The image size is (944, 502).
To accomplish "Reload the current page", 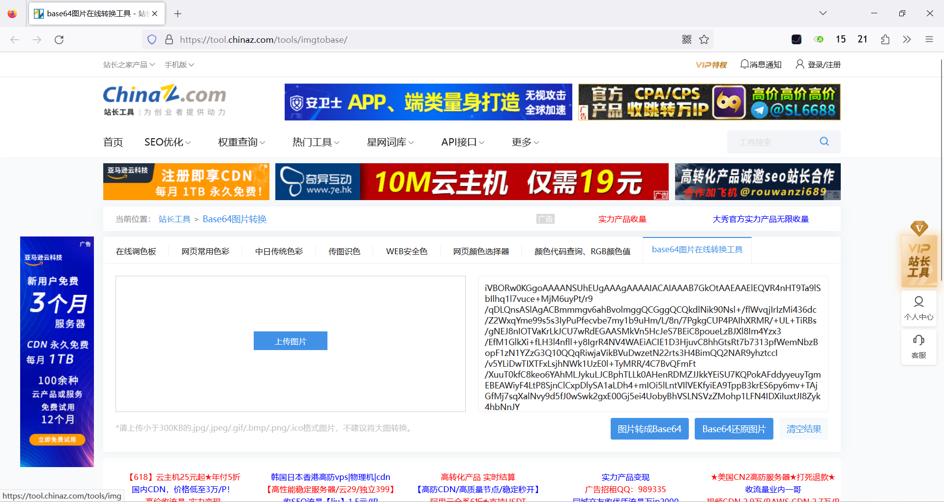I will (x=59, y=39).
